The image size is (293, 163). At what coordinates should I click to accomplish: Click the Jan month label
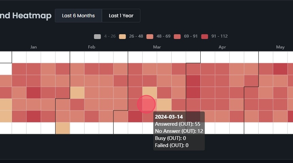coord(33,47)
